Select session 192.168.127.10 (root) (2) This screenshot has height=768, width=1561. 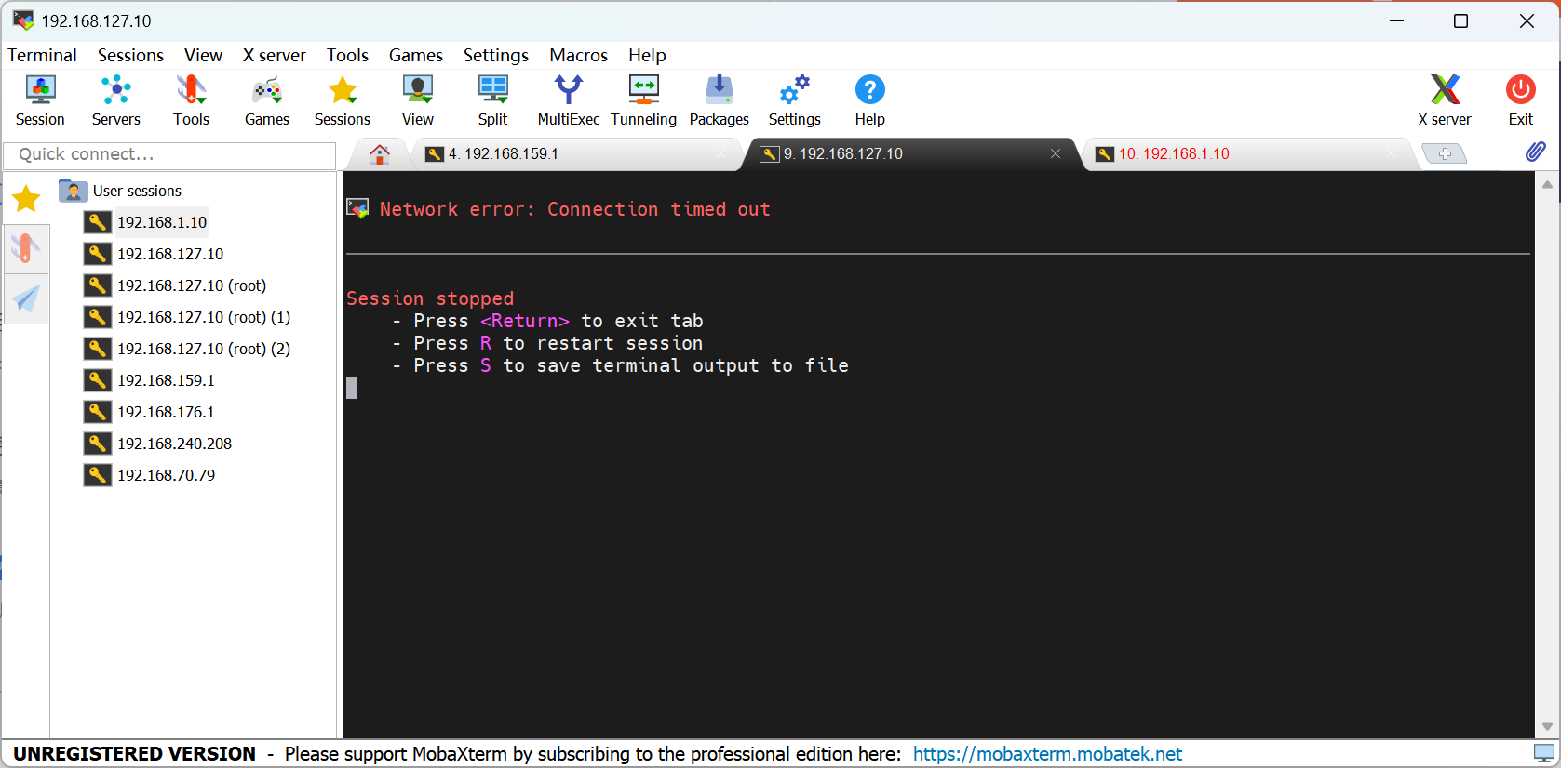click(x=187, y=349)
